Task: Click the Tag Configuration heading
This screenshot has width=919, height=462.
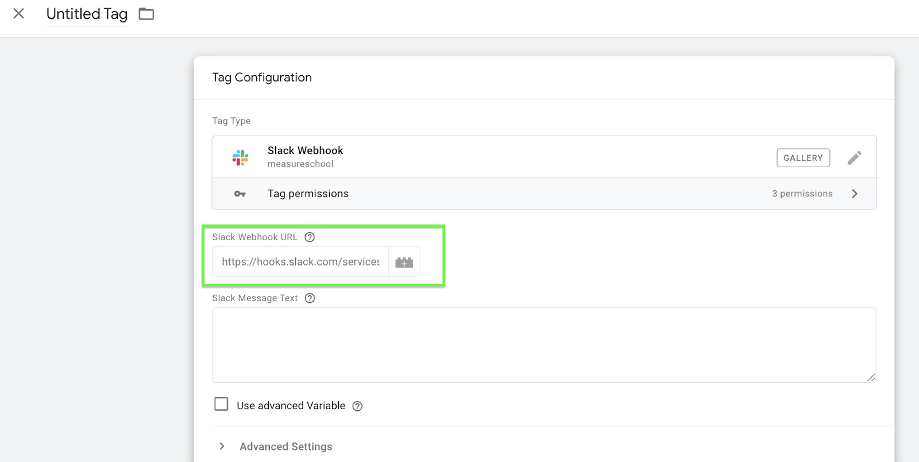Action: [x=262, y=78]
